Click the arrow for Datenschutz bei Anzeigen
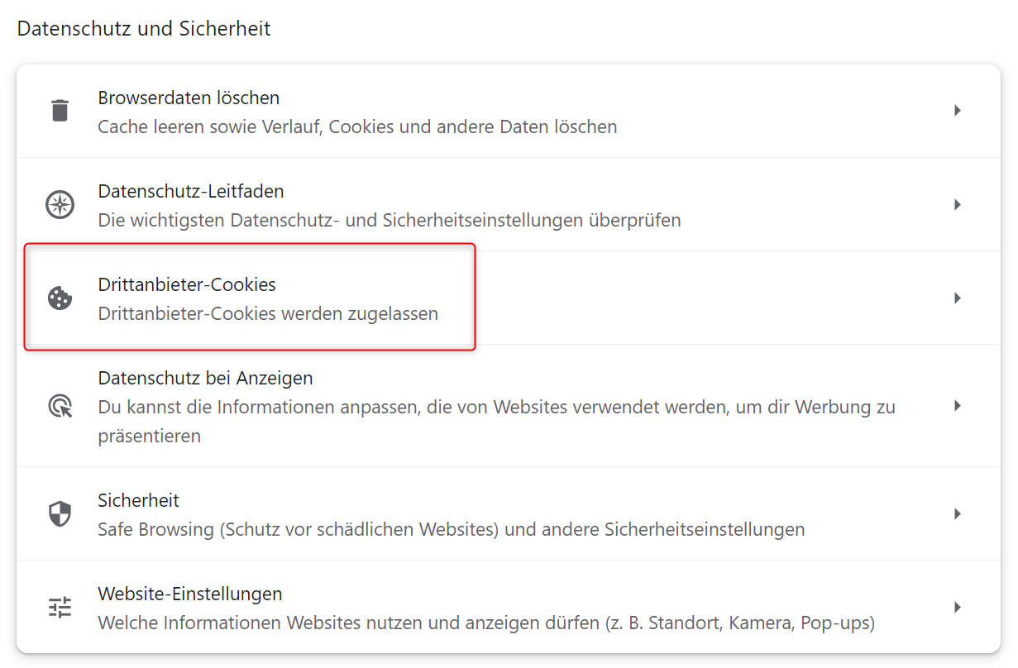This screenshot has height=668, width=1018. pyautogui.click(x=957, y=406)
